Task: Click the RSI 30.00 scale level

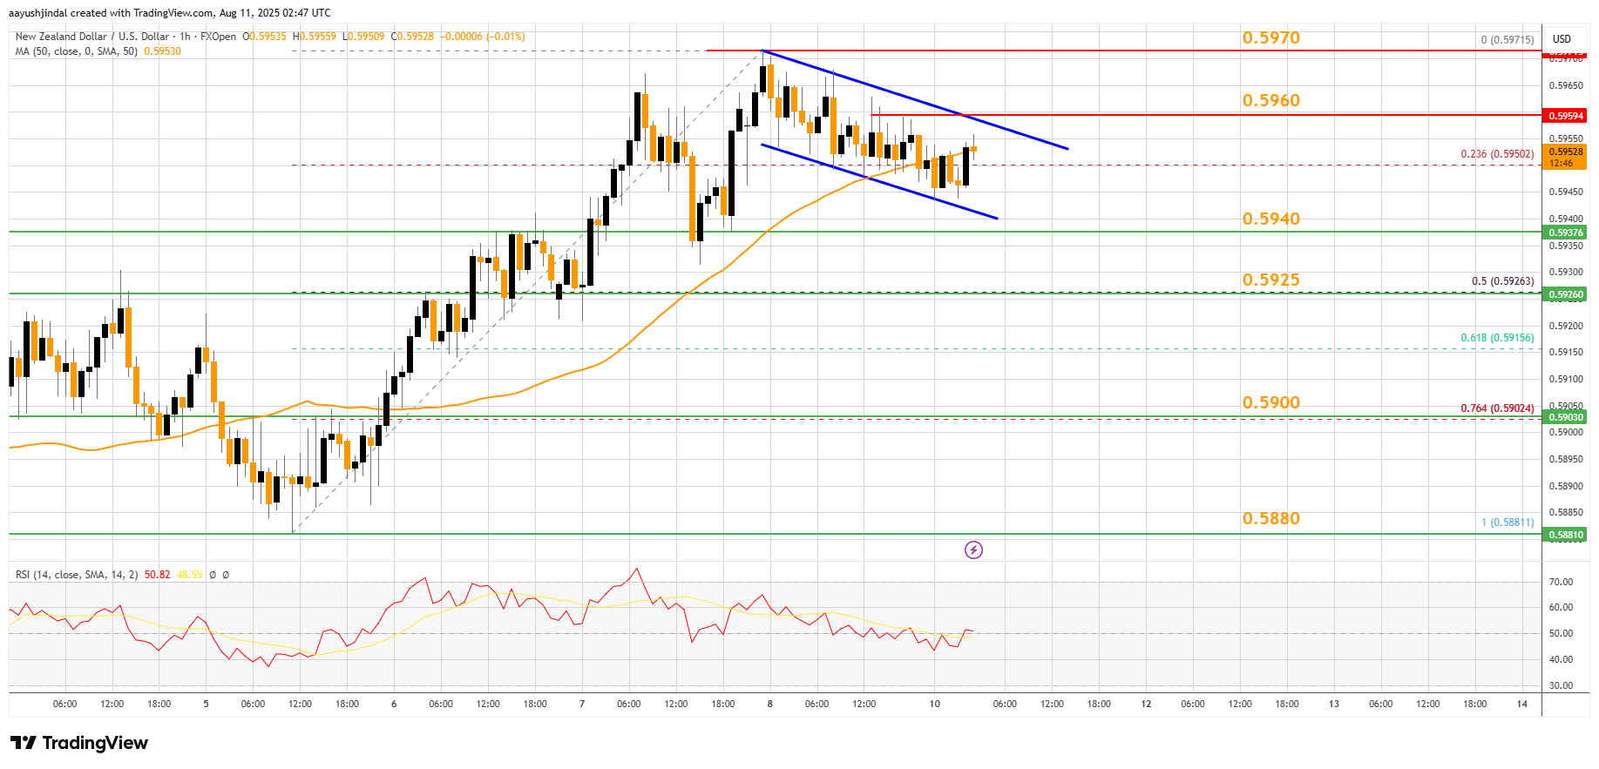Action: click(x=1561, y=685)
